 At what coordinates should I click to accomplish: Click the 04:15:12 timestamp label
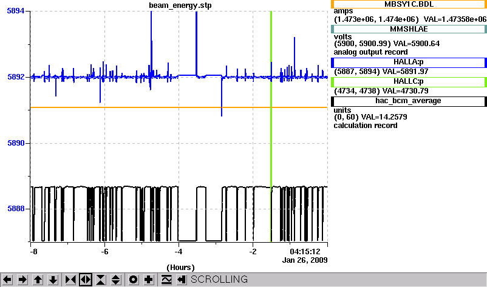tap(305, 252)
